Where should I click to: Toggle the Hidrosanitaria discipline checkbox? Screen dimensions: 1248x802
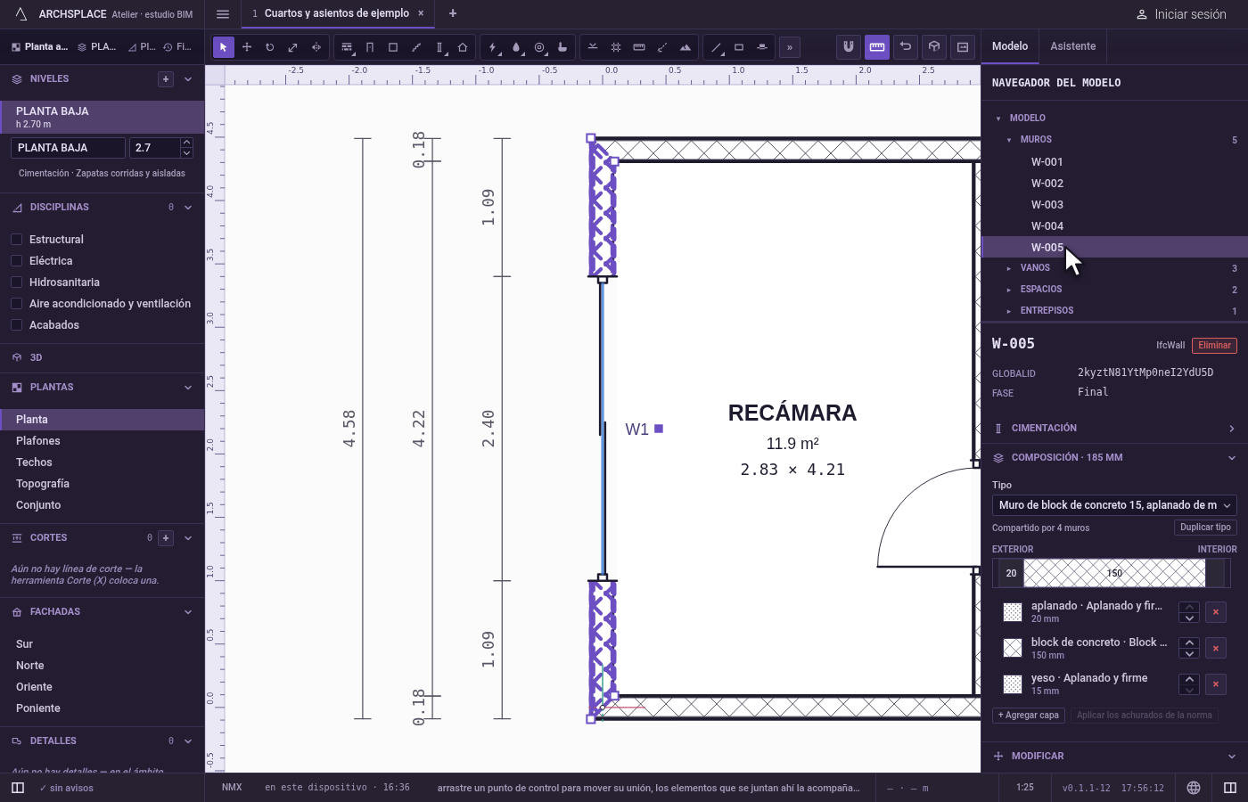click(x=16, y=282)
